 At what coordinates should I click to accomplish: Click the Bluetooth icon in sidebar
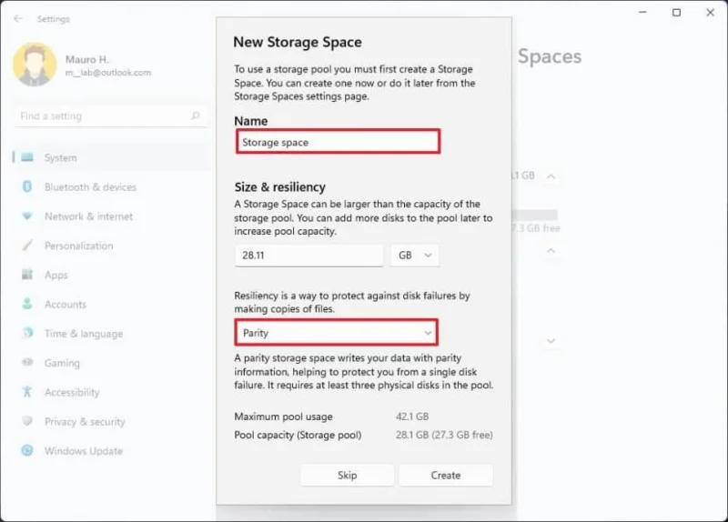coord(27,186)
